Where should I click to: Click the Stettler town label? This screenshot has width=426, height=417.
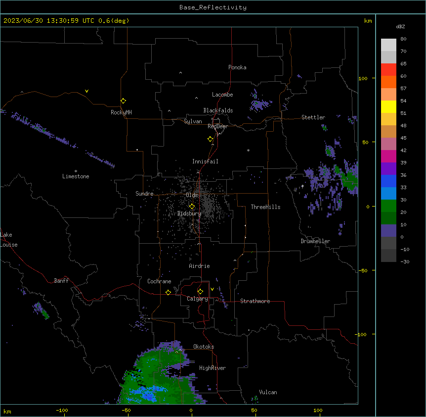tap(313, 117)
